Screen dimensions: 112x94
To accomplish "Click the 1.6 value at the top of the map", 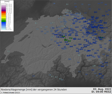I will point(54,4).
